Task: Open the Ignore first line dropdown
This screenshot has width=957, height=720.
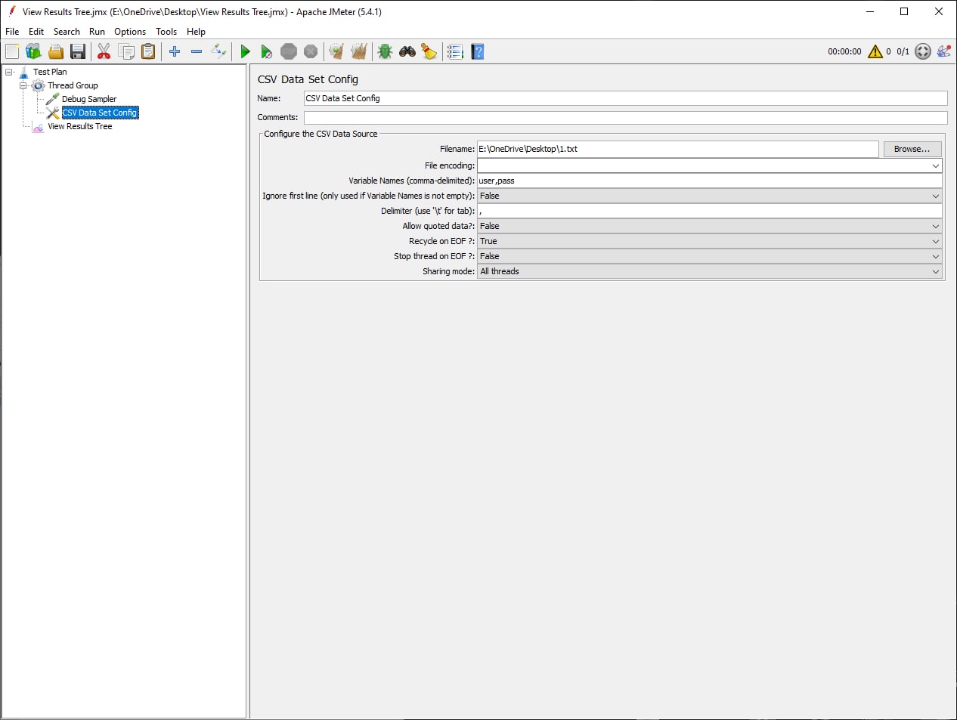Action: pyautogui.click(x=710, y=196)
